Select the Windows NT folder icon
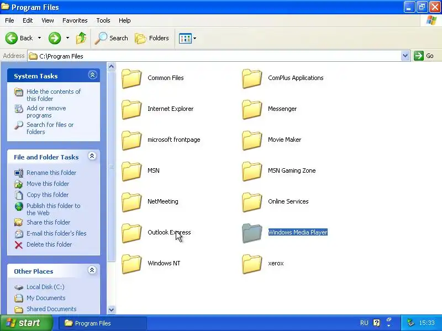The height and width of the screenshot is (331, 442). (131, 264)
